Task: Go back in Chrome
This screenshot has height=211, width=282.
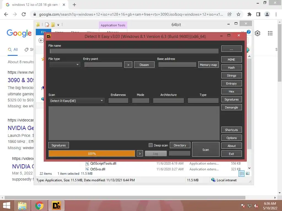Action: [x=6, y=14]
